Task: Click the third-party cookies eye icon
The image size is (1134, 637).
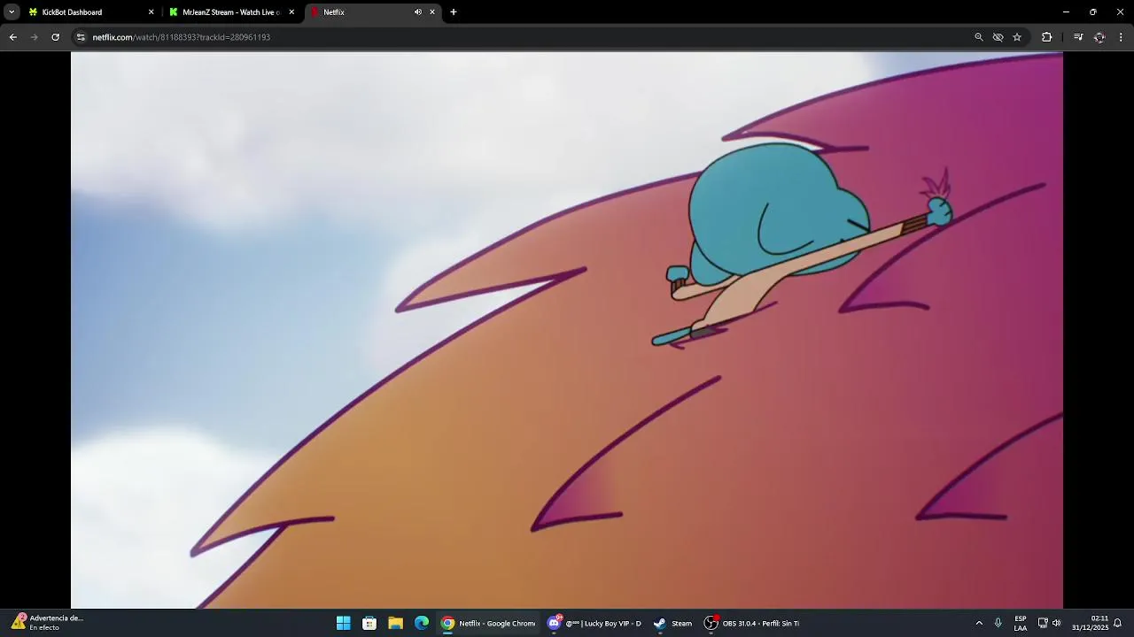Action: pyautogui.click(x=998, y=37)
